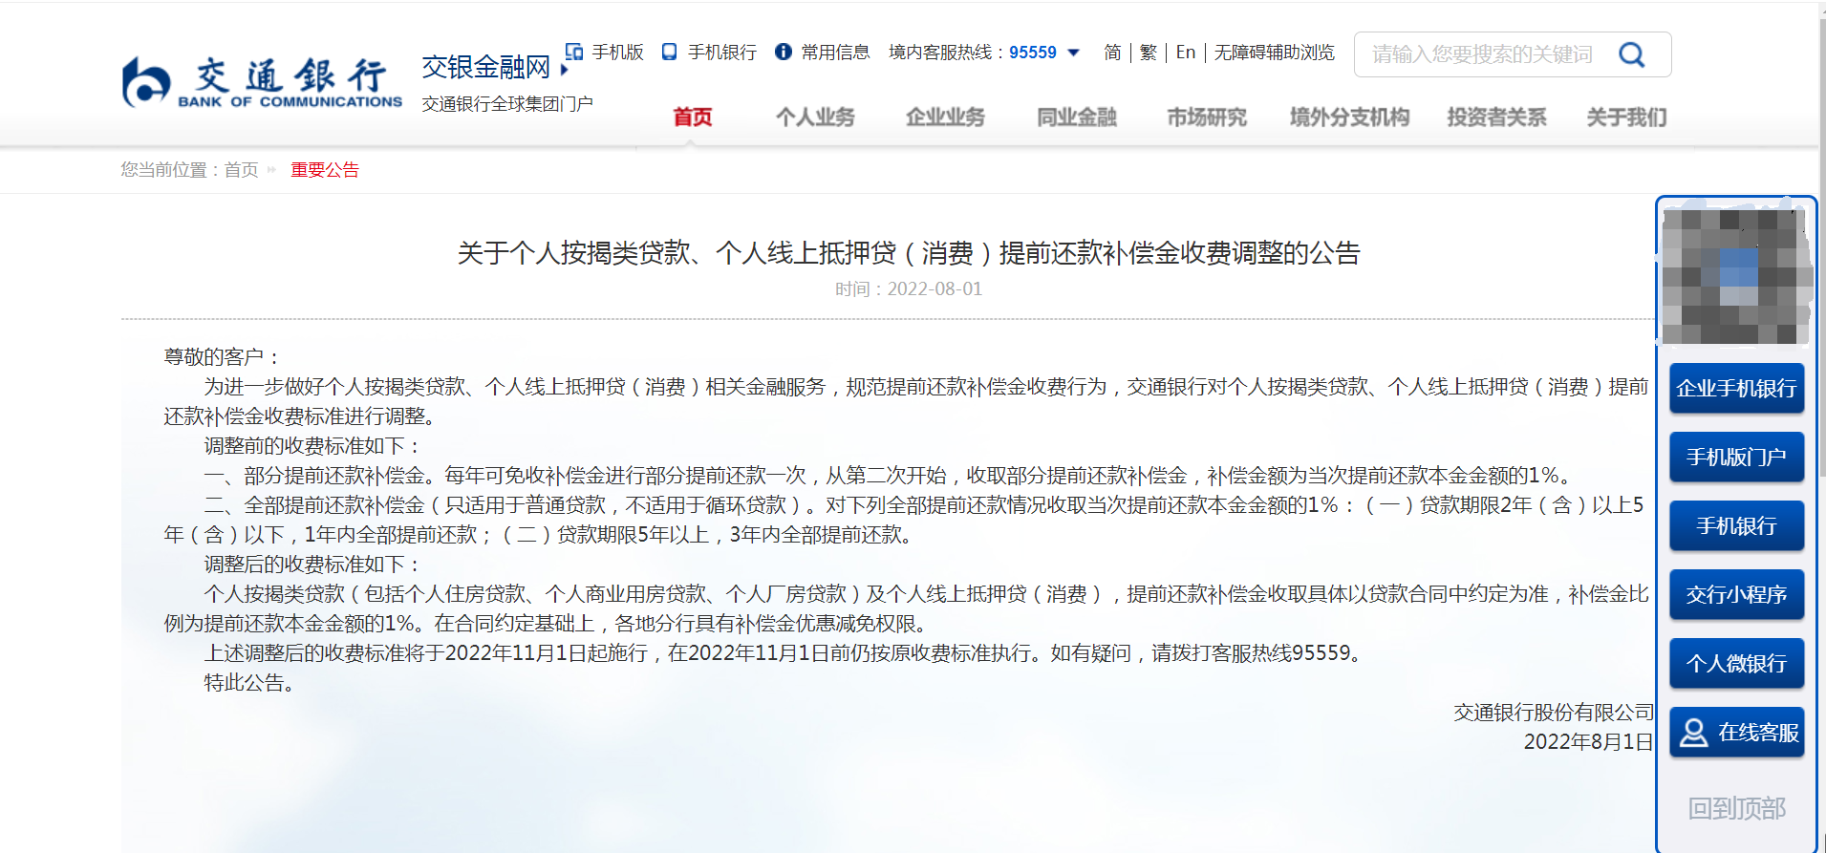1826x853 pixels.
Task: Open the 在线客服 sidebar button
Action: tap(1736, 733)
